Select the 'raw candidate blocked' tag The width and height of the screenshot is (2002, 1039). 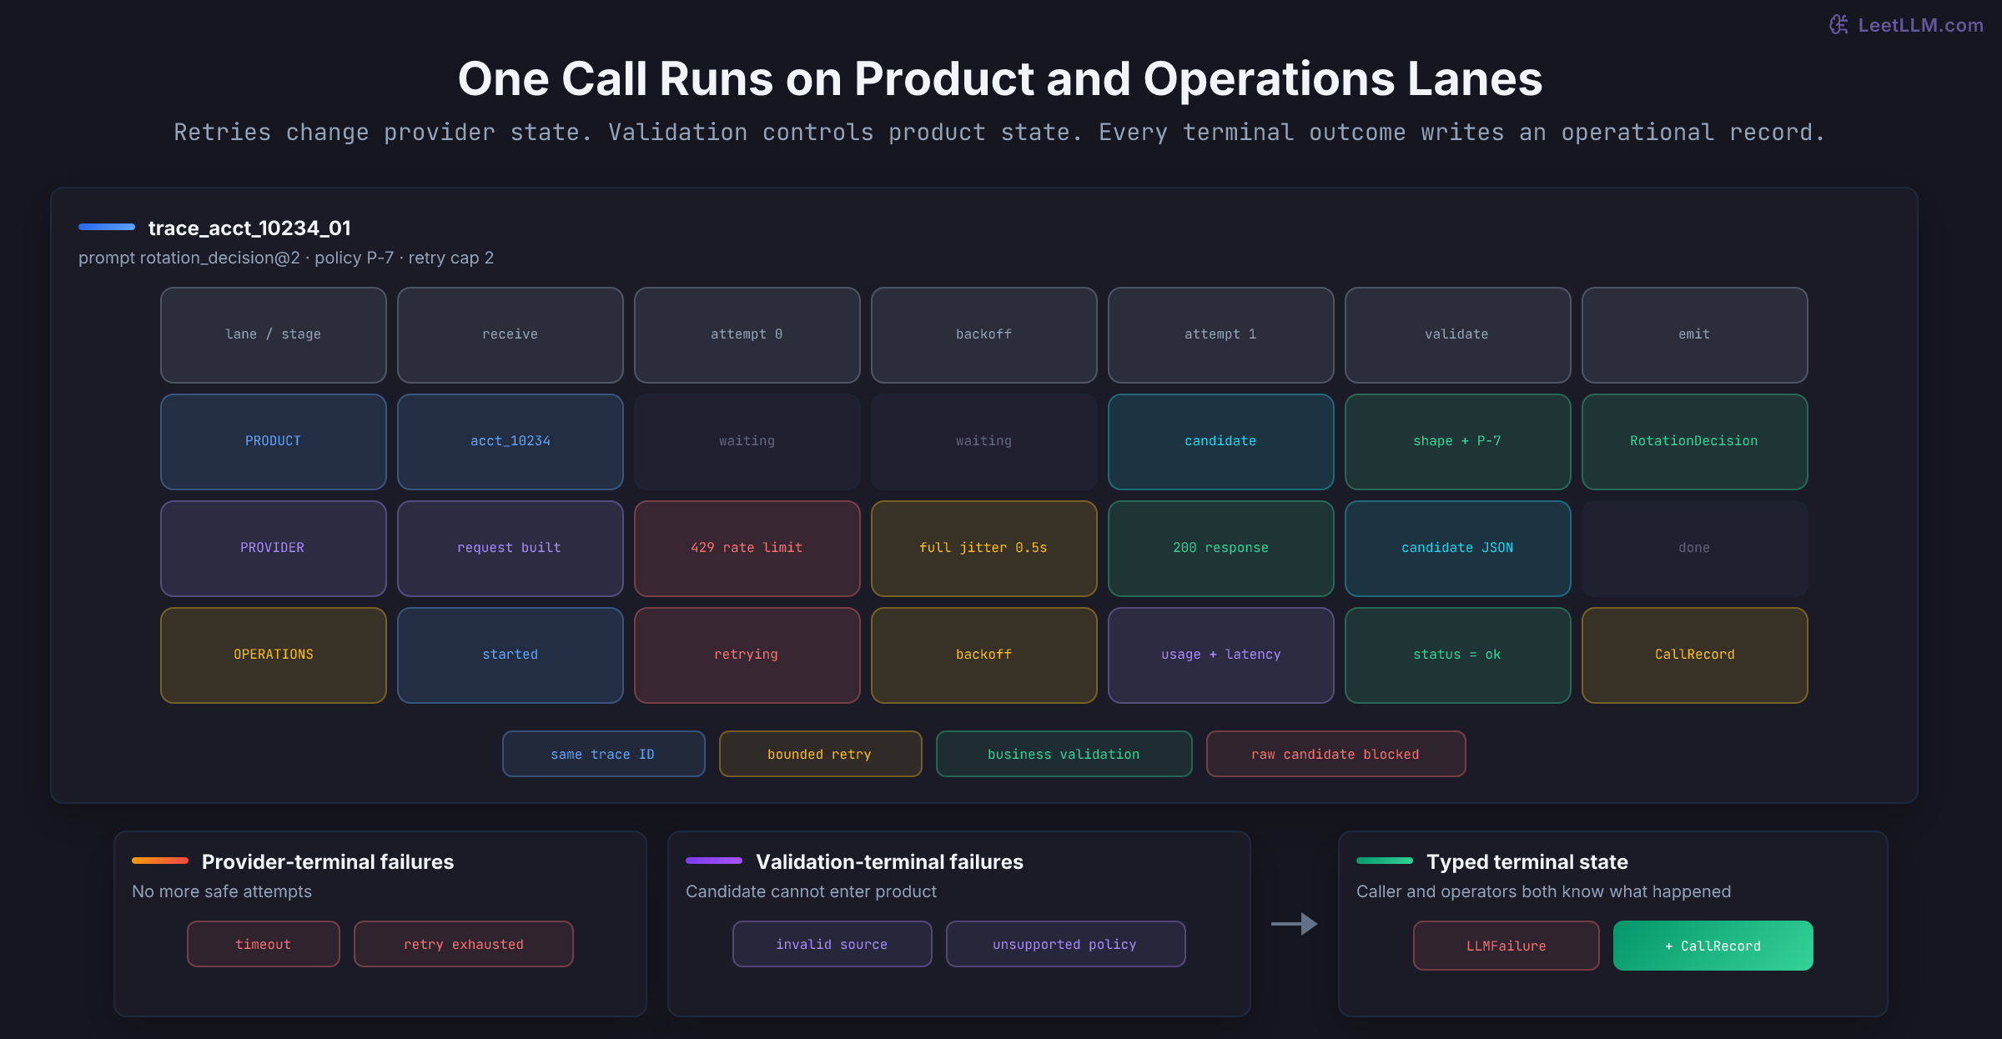1336,754
